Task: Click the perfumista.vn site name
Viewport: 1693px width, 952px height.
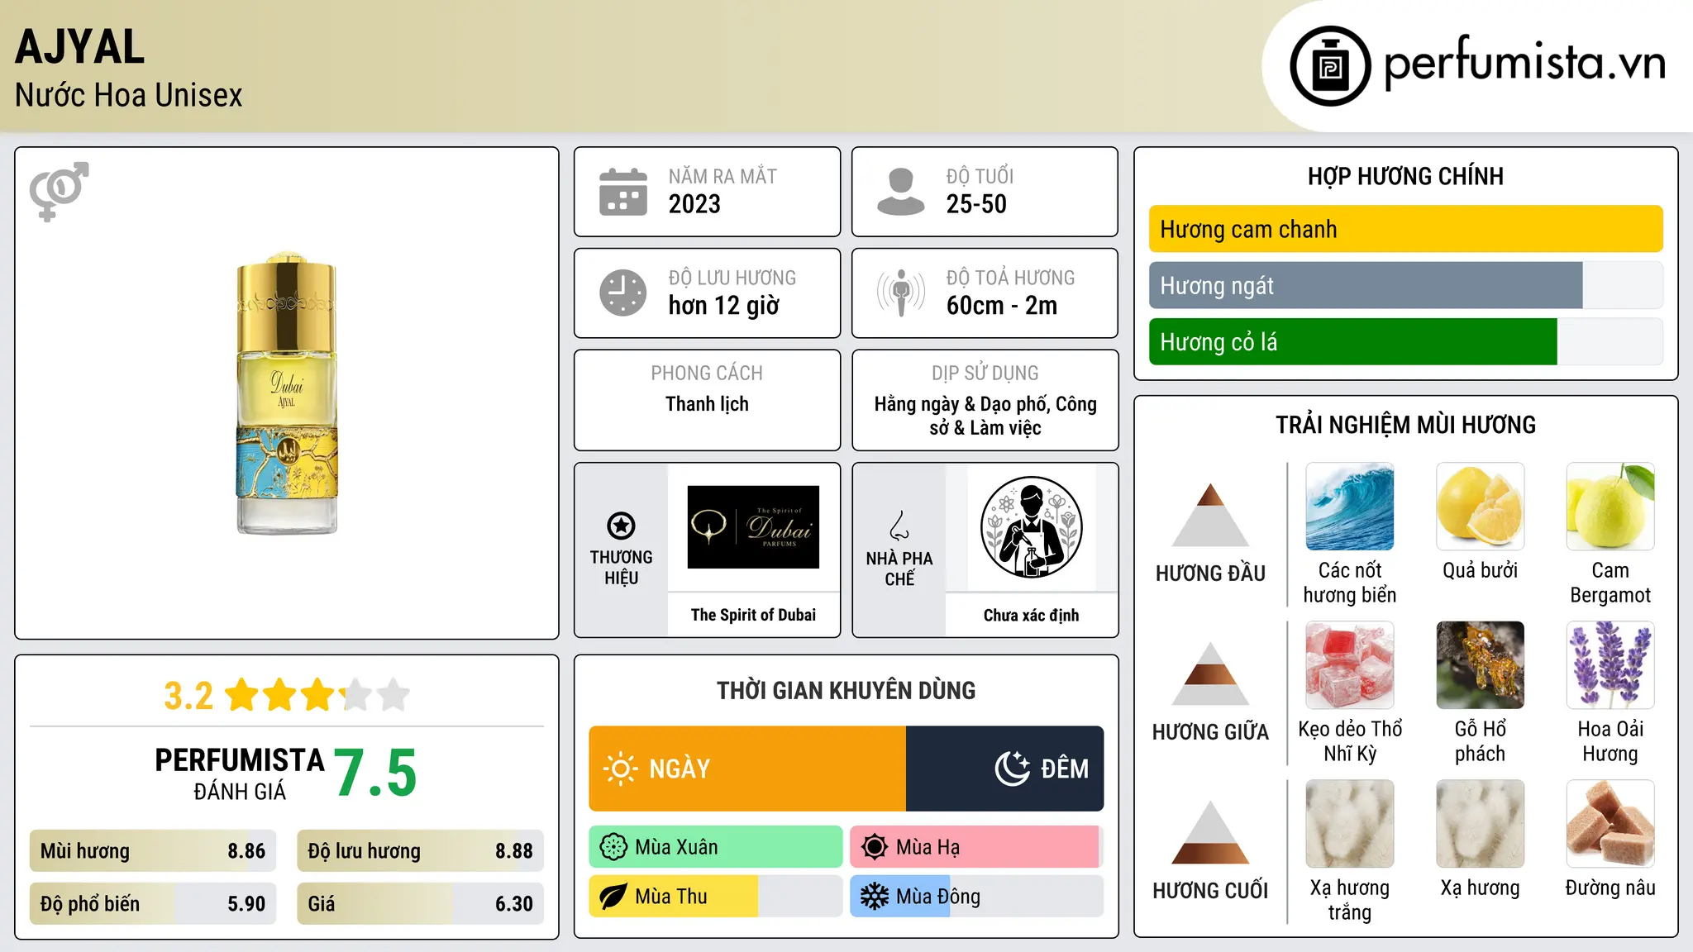Action: point(1525,64)
